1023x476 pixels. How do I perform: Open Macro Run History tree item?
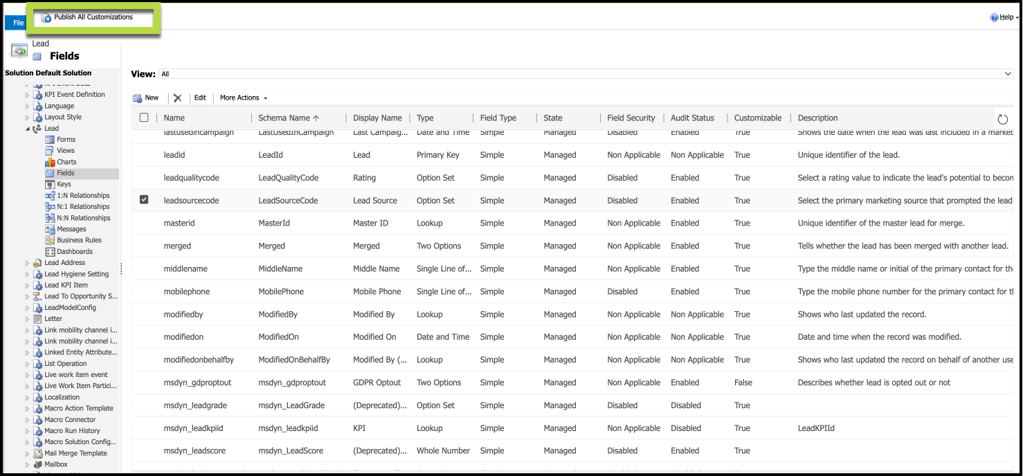(73, 431)
